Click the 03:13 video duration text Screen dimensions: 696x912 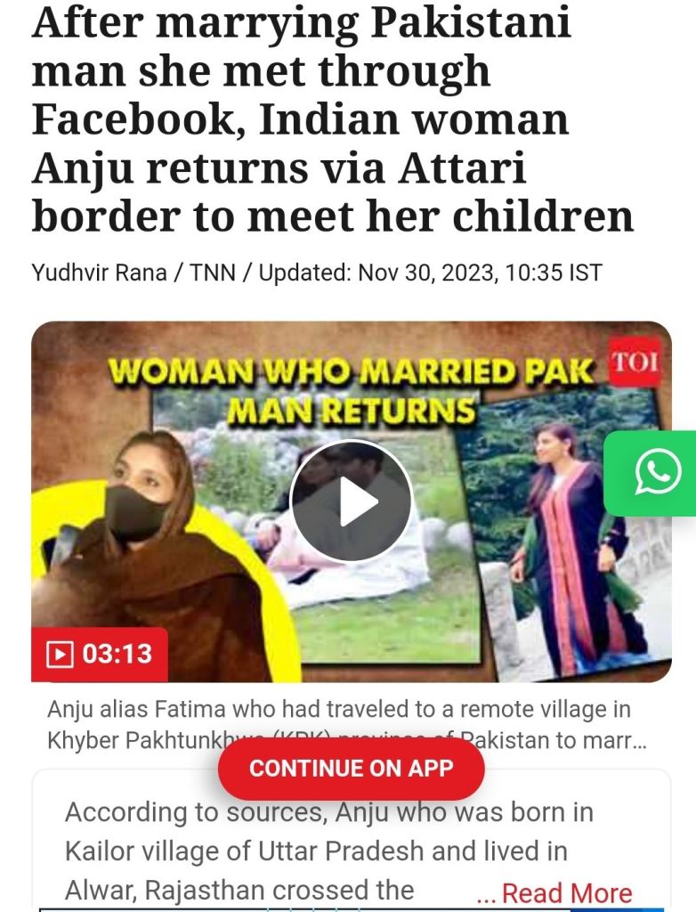tap(117, 654)
